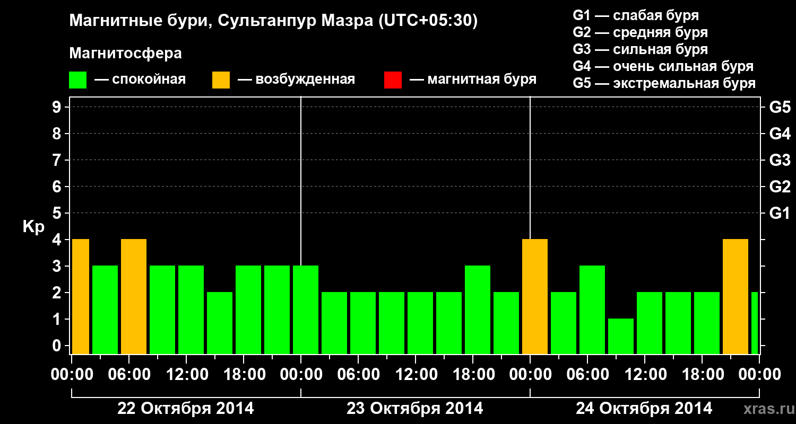Click the 12:00 time label of 22 October
796x424 pixels.
187,375
